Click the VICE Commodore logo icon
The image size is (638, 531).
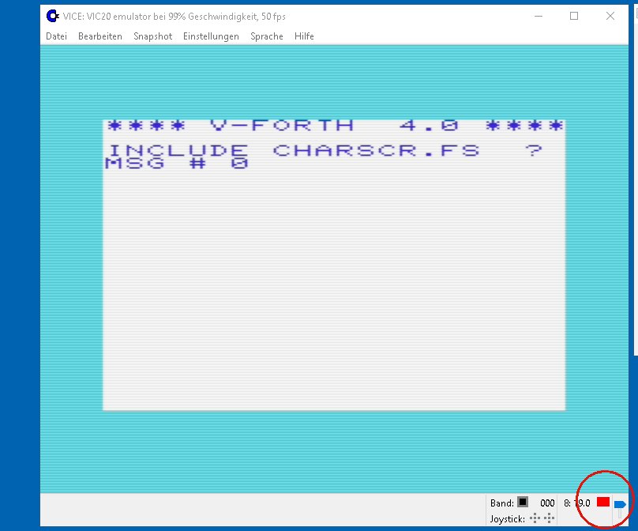(x=52, y=16)
